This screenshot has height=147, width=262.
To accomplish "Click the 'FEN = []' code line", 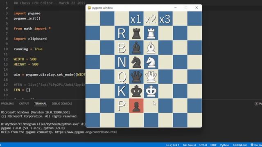I will [22, 90].
